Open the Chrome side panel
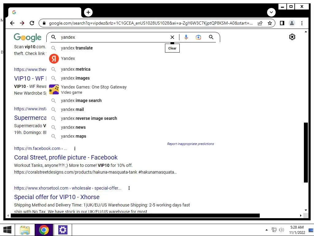 (282, 23)
